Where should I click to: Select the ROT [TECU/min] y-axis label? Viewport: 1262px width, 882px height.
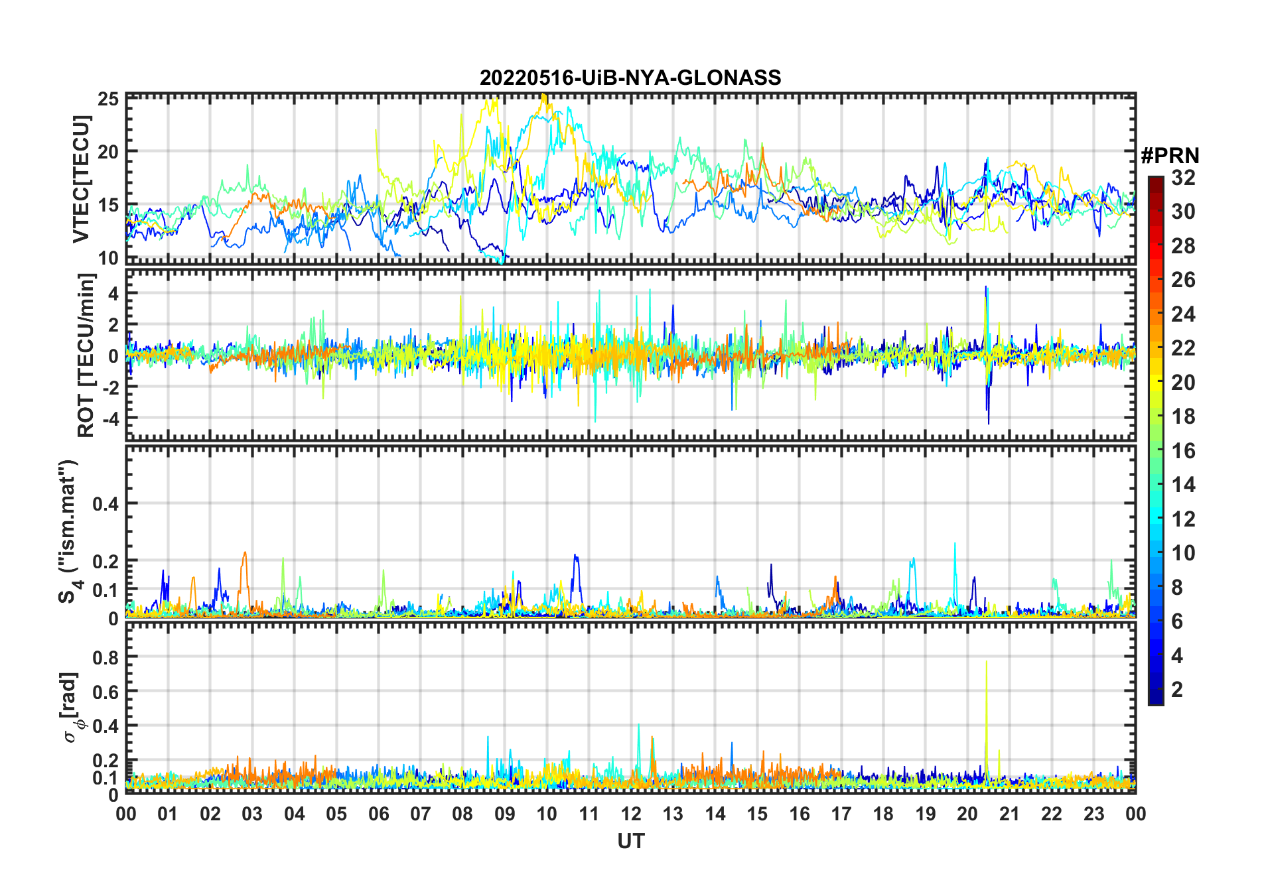tap(86, 355)
